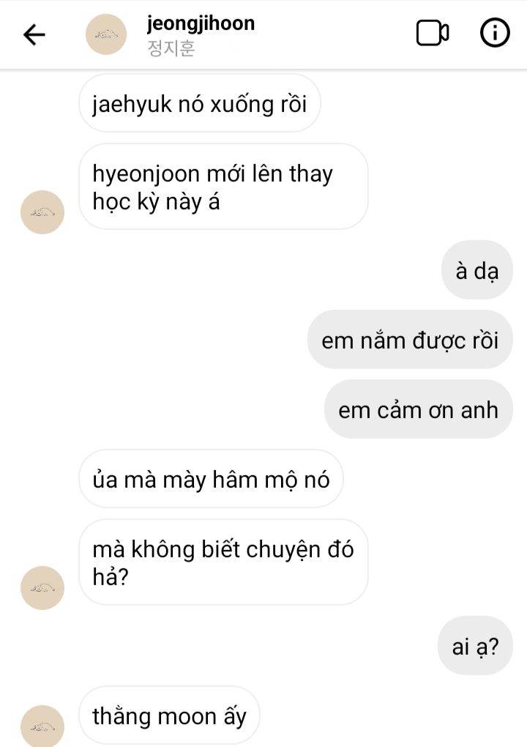This screenshot has width=527, height=747.
Task: Open the conversation info details icon
Action: (495, 34)
